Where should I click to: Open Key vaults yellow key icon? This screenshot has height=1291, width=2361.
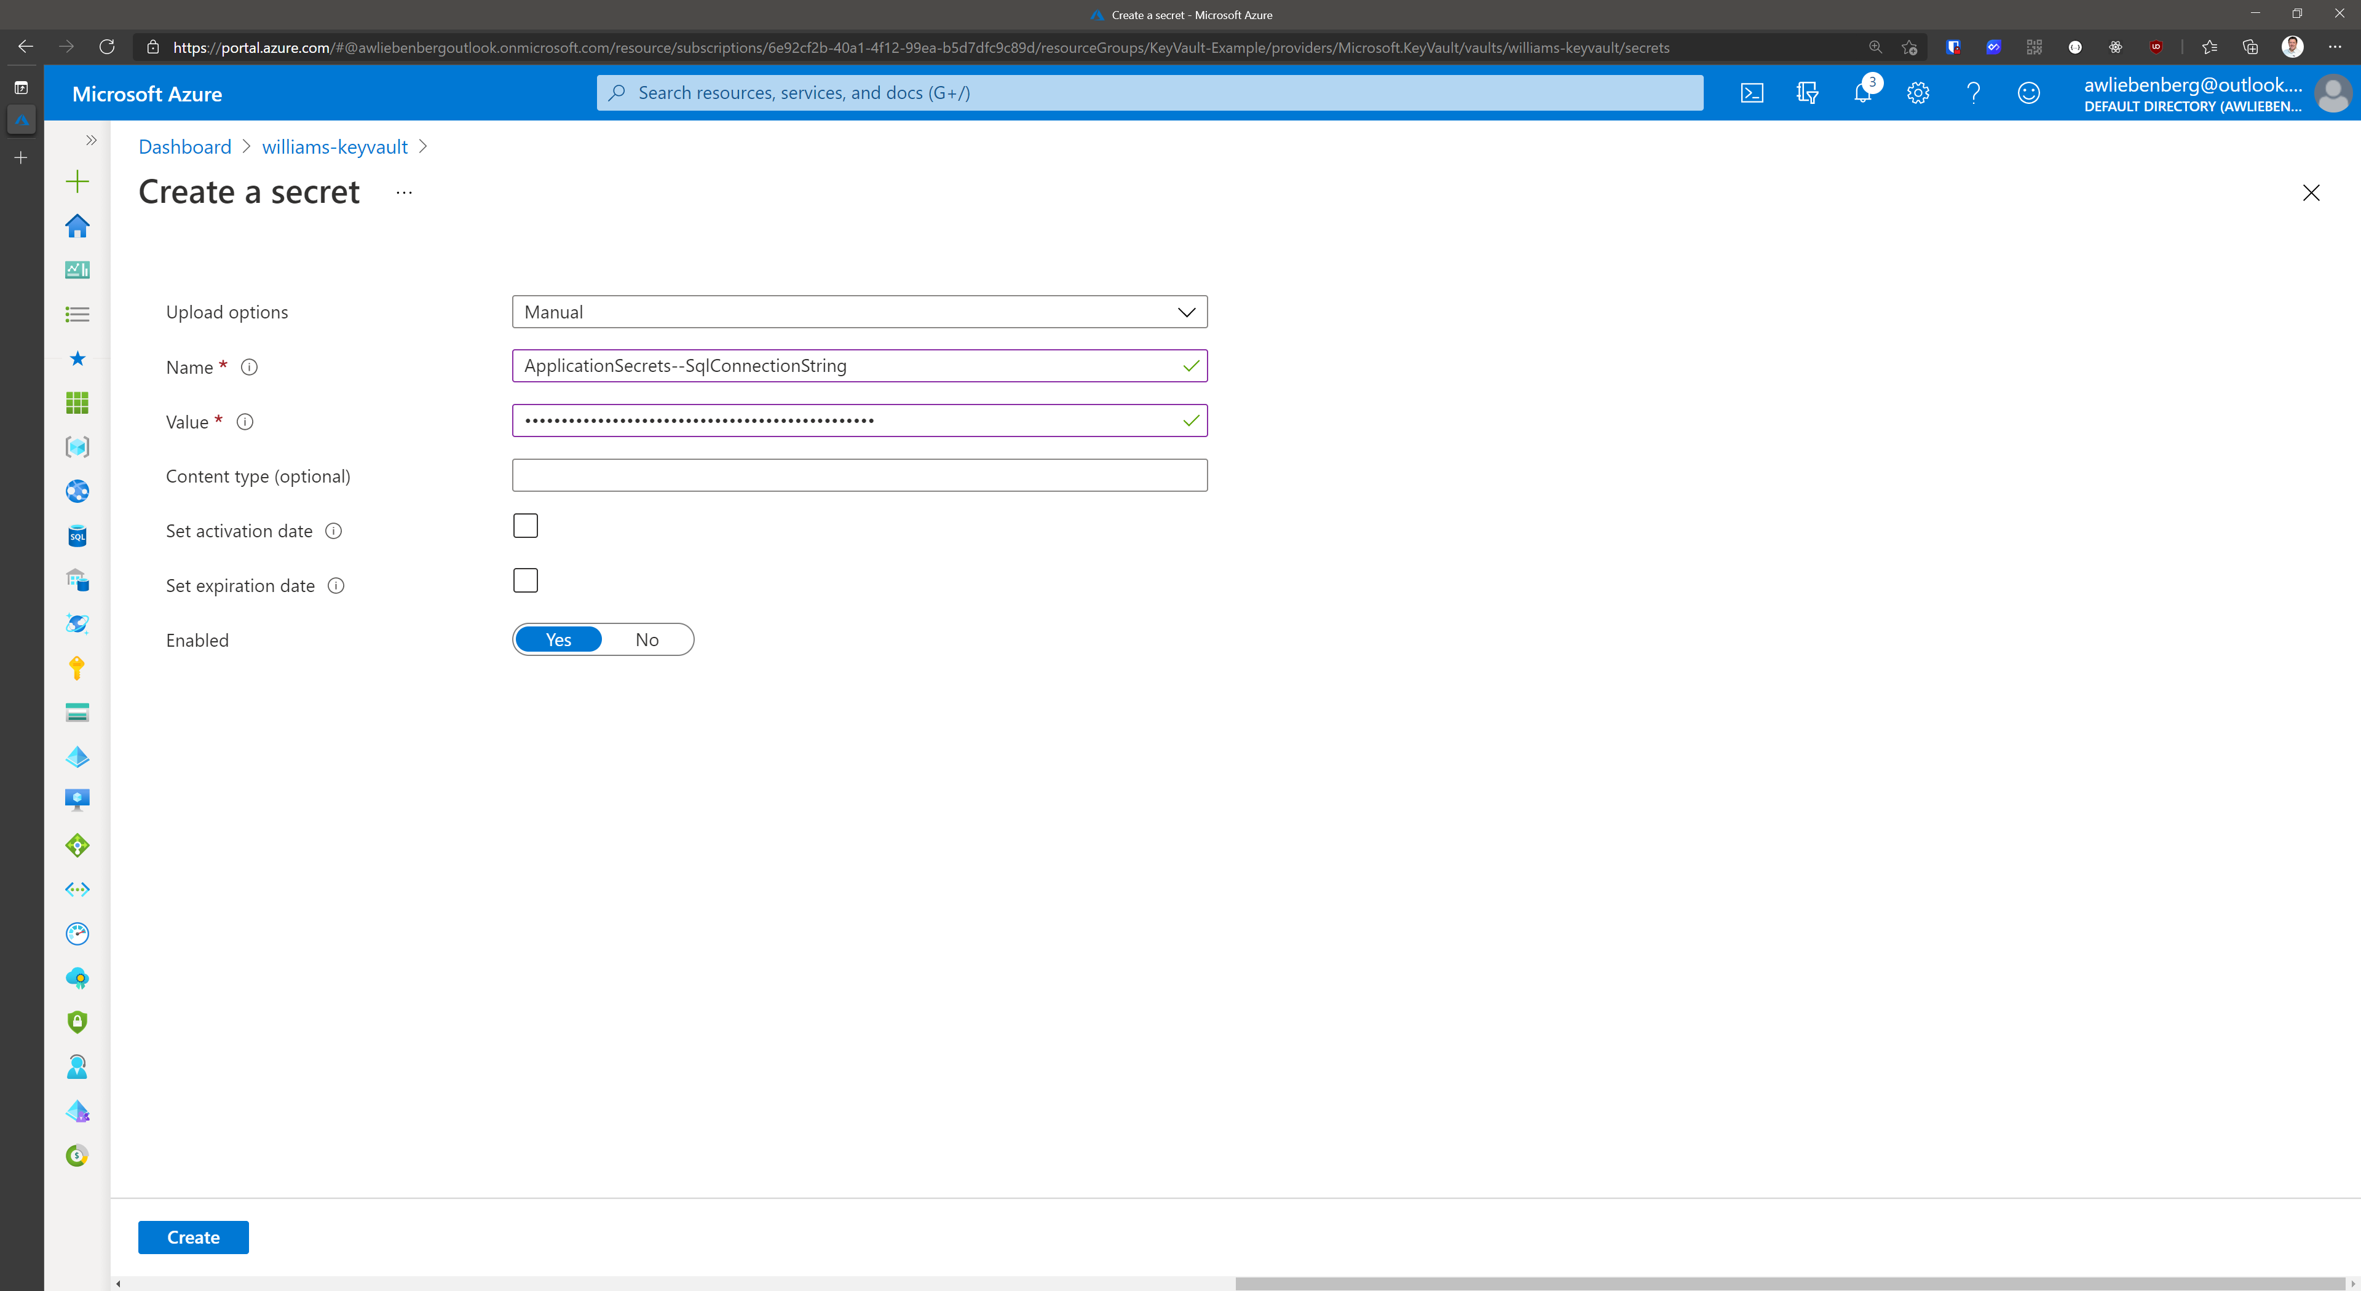tap(77, 668)
